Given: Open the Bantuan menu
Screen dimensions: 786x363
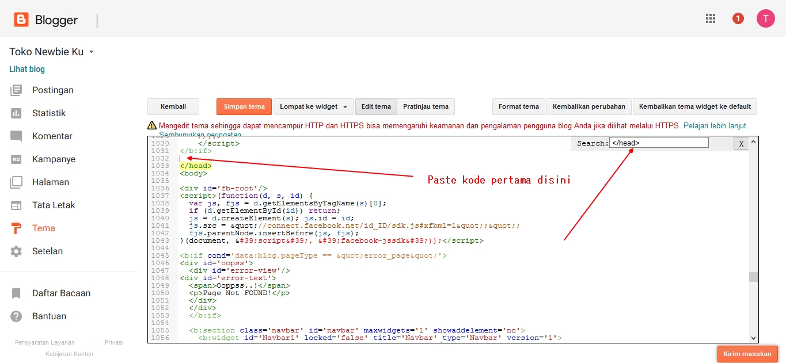Looking at the screenshot, I should coord(49,316).
